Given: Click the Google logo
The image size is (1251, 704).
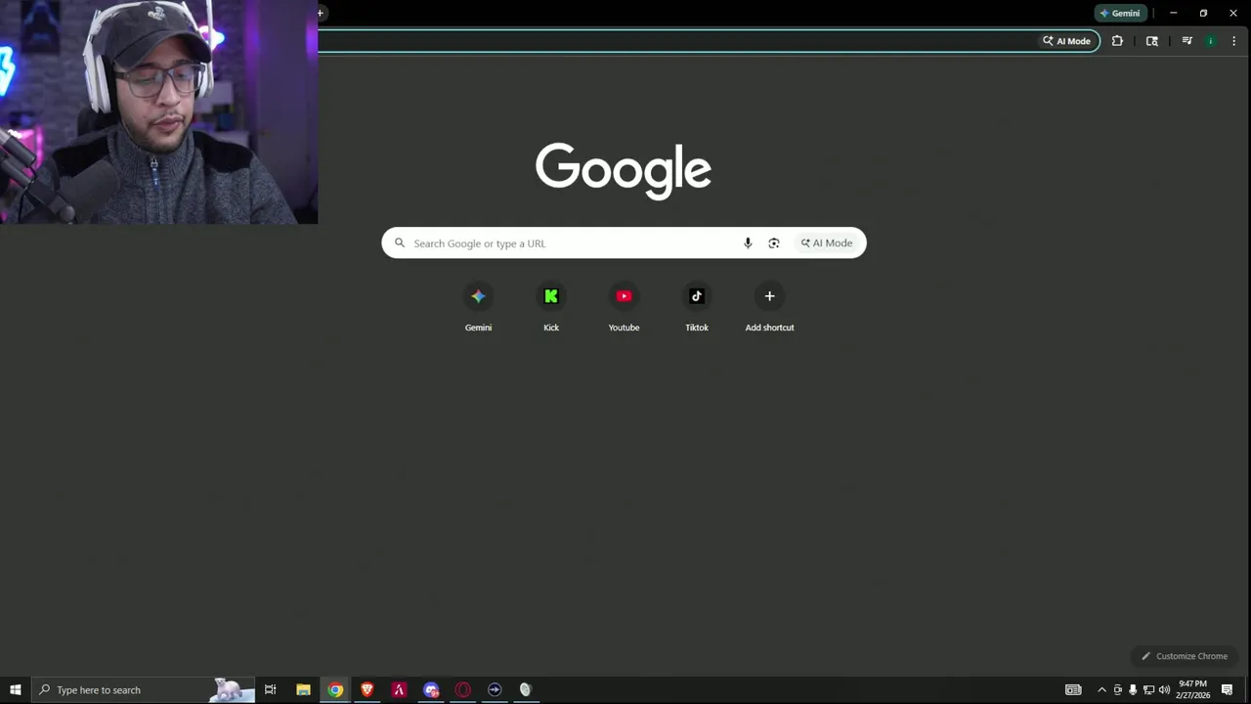Looking at the screenshot, I should 624,170.
